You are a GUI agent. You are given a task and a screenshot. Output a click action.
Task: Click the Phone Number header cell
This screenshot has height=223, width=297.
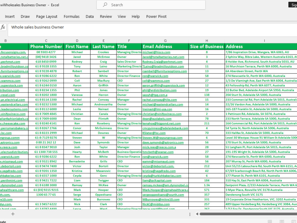click(x=46, y=46)
